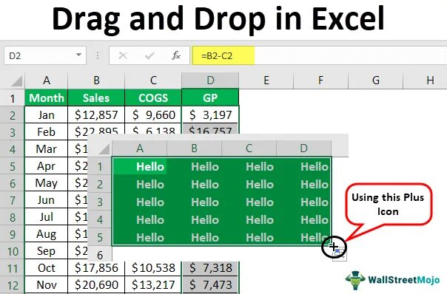Click Hello in overlay cell C3

tap(260, 202)
